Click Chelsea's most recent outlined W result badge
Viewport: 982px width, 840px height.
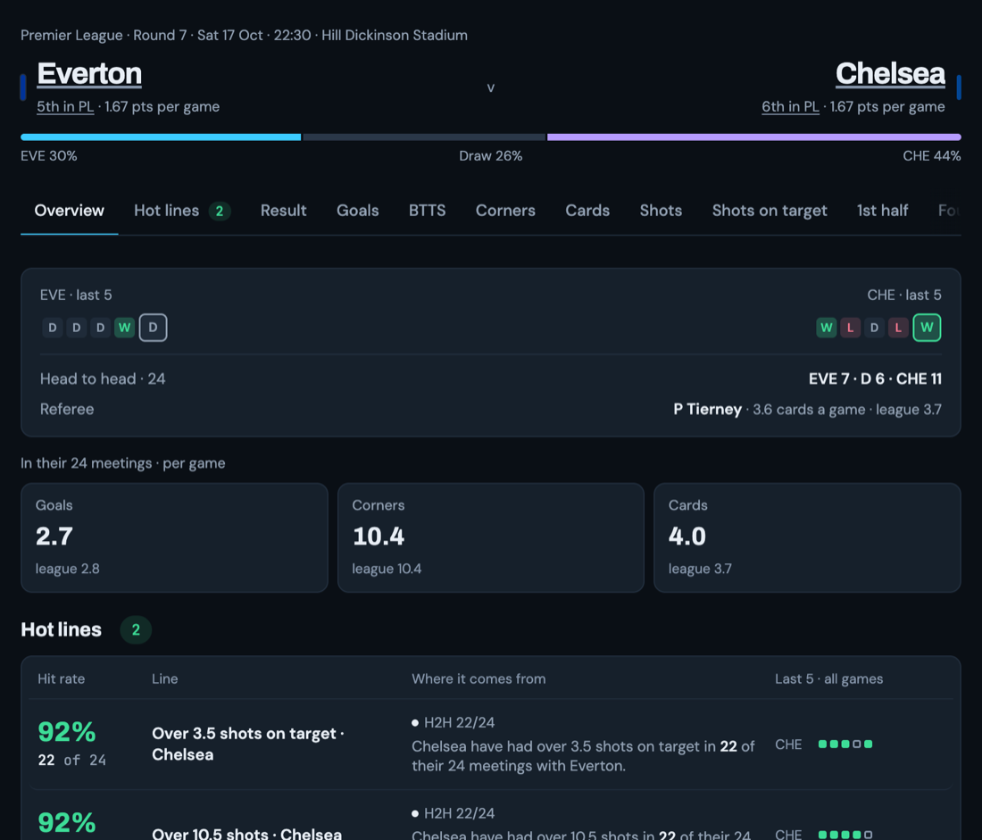tap(927, 328)
